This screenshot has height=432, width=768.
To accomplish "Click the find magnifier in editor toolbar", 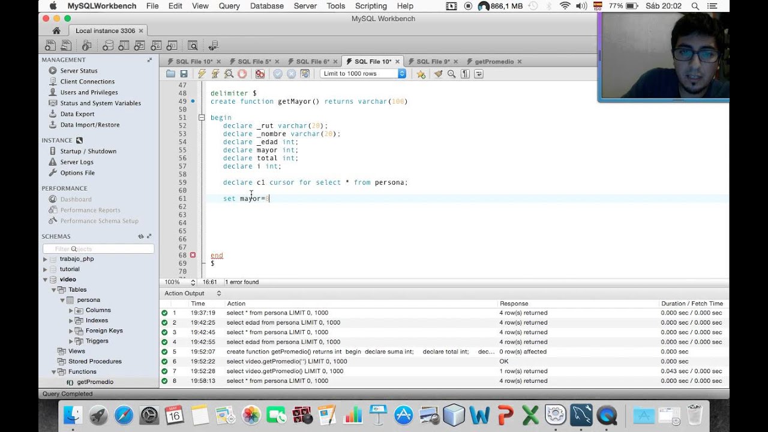I will click(451, 74).
